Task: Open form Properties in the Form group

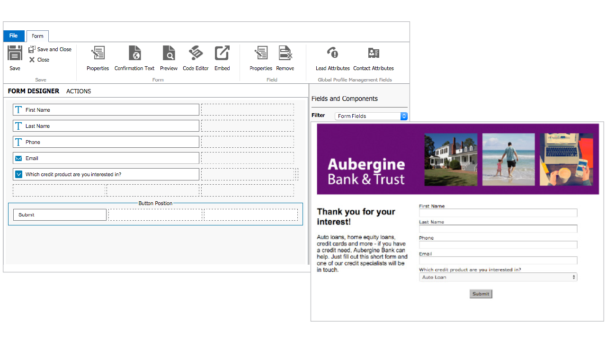Action: [x=98, y=53]
